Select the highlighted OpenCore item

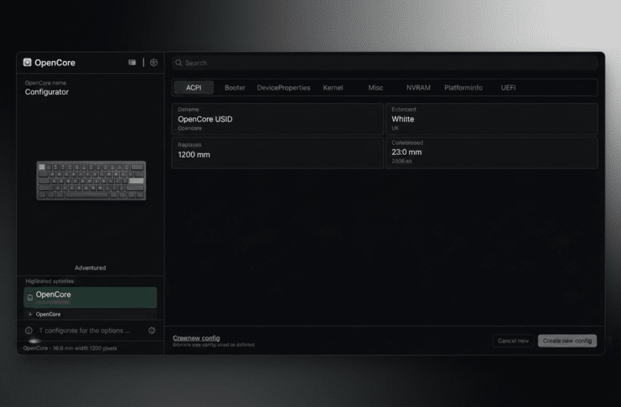[91, 297]
